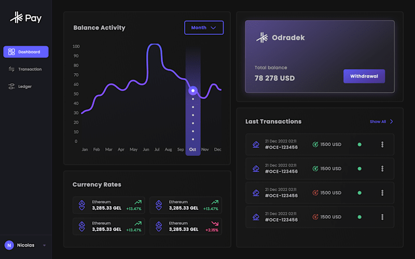Select Jan on the chart axis

tap(85, 150)
